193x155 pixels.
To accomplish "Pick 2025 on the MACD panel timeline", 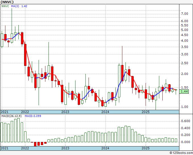I will 145,148.
